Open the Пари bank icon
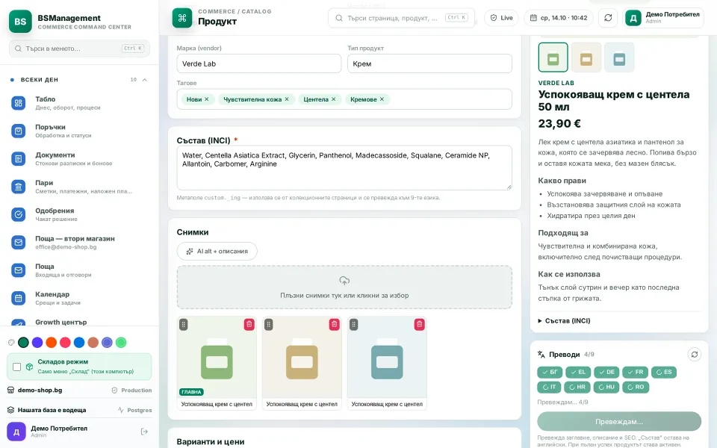 [x=18, y=187]
